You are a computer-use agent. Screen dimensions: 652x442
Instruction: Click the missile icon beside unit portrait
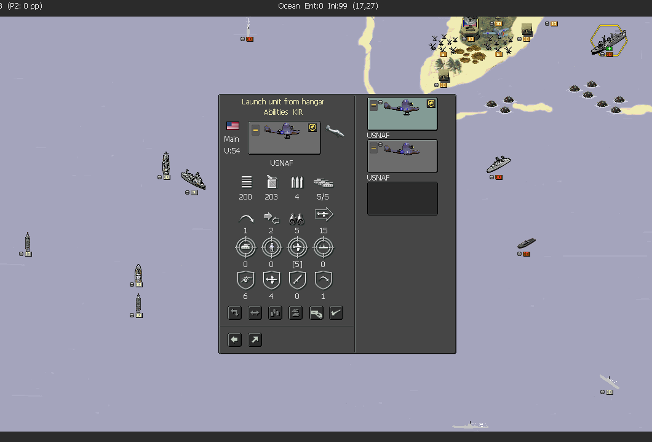pos(335,130)
